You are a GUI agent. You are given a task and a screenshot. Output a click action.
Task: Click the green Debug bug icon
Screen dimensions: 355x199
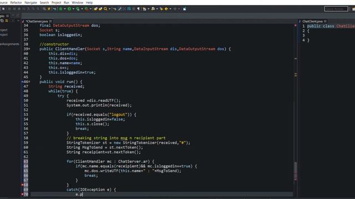[x=60, y=9]
